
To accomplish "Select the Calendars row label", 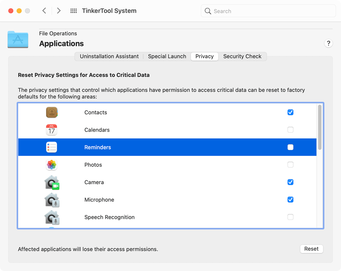I will click(97, 130).
